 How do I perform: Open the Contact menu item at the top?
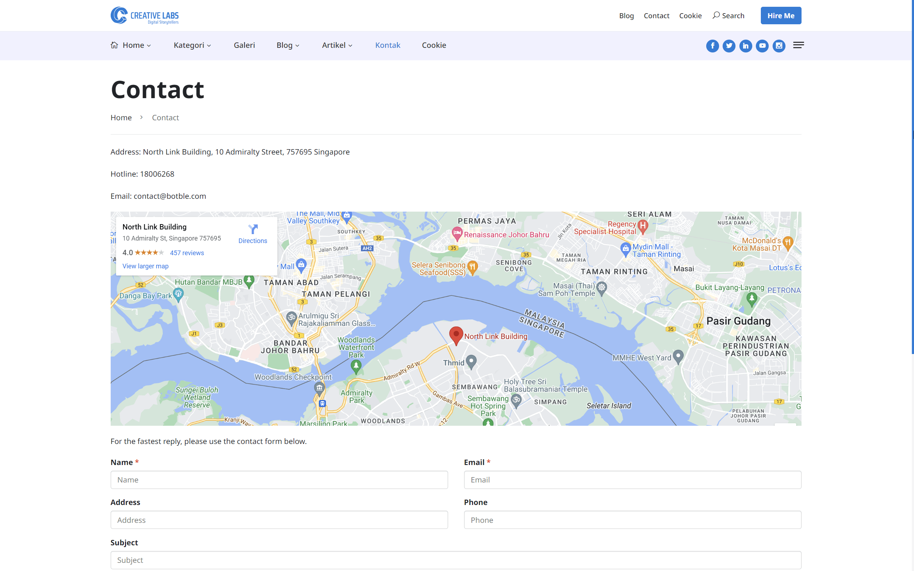(657, 15)
